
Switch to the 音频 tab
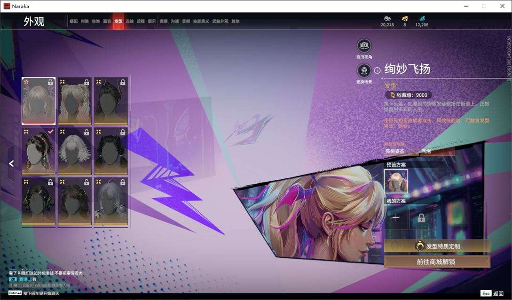[186, 21]
